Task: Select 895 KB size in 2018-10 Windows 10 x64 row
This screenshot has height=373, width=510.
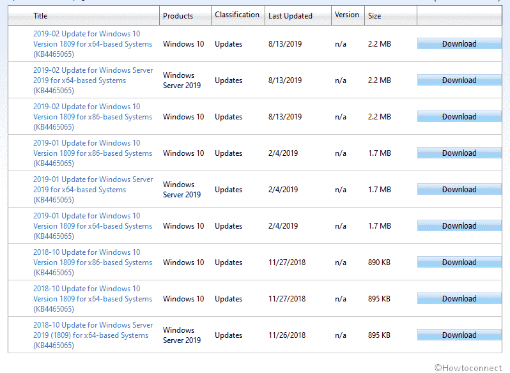Action: pyautogui.click(x=379, y=299)
